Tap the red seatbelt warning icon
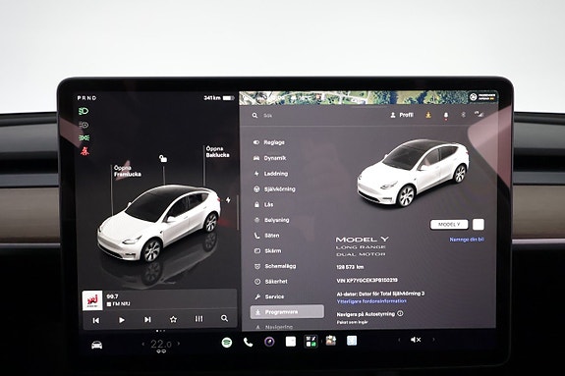The image size is (565, 376). coord(85,151)
